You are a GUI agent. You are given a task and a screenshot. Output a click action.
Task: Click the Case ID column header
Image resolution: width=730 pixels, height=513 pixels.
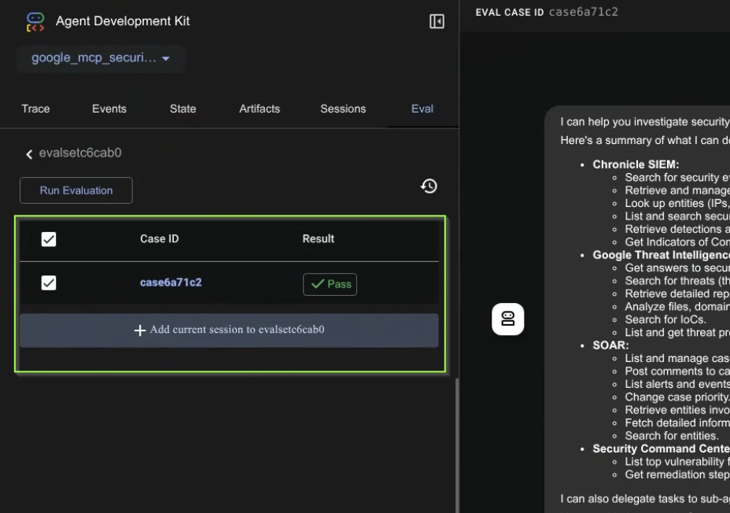[x=159, y=239]
